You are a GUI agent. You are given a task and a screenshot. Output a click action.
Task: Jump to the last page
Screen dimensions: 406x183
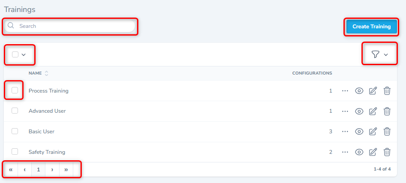[66, 169]
